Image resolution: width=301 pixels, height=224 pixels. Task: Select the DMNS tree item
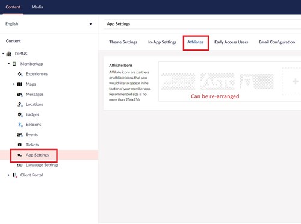pyautogui.click(x=21, y=54)
